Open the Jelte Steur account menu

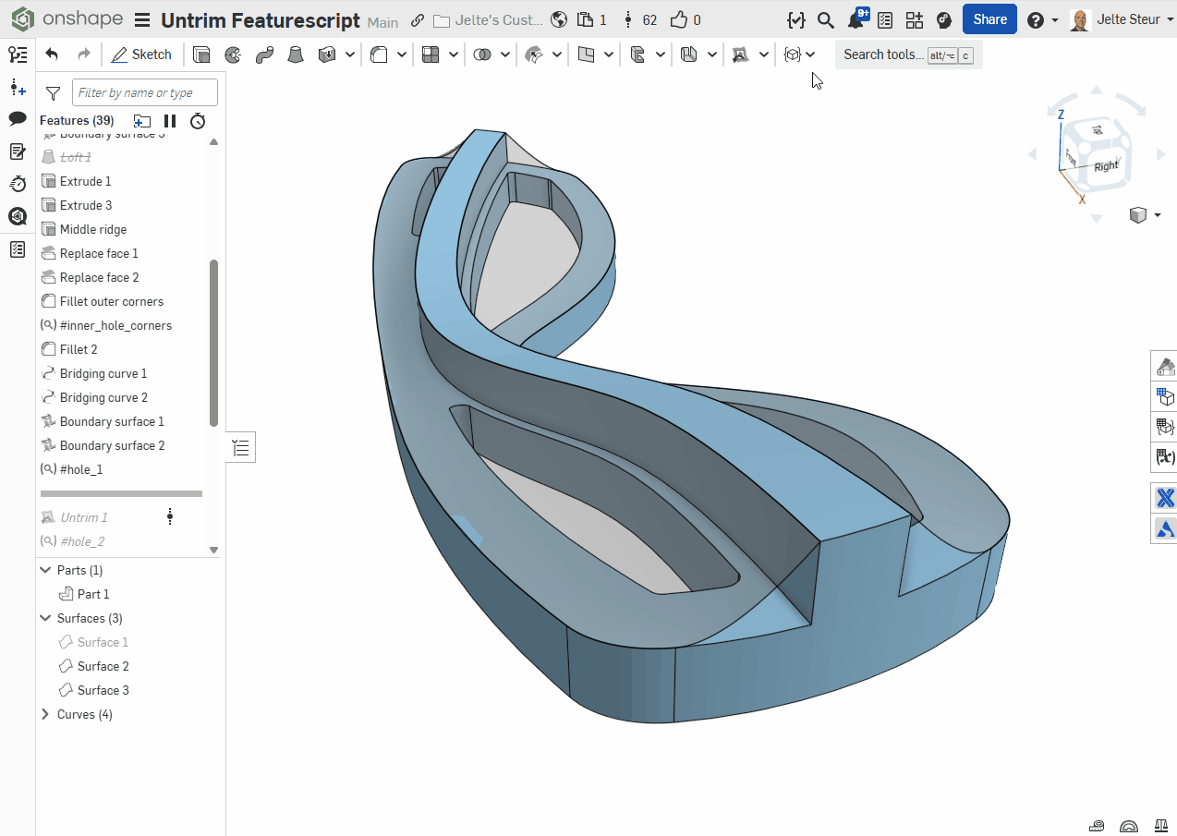pos(1122,19)
